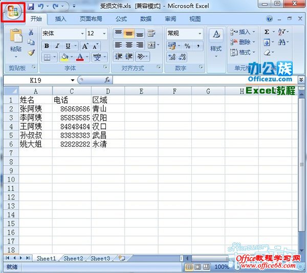Switch to the 数据 tab

click(146, 19)
